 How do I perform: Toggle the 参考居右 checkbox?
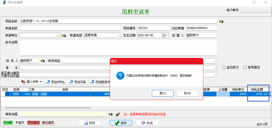point(245,68)
